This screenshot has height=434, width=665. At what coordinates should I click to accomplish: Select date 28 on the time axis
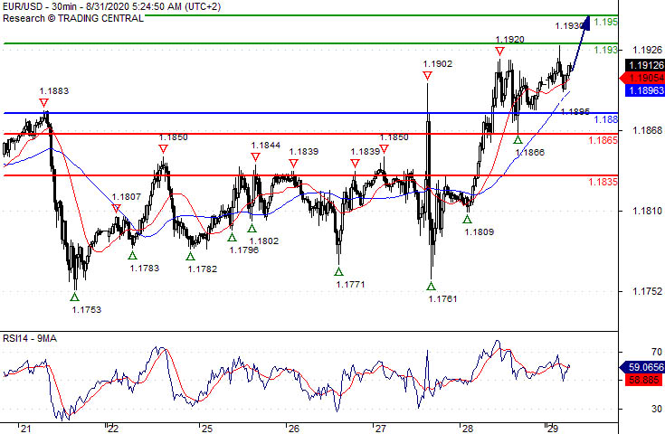[468, 429]
